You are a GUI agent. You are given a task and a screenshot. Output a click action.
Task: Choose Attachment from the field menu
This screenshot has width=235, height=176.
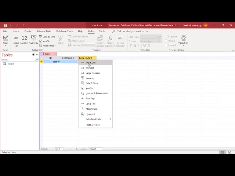95,109
